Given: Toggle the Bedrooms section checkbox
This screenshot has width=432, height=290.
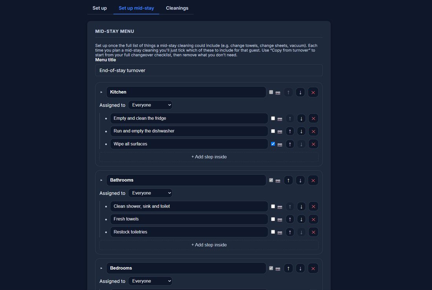Looking at the screenshot, I should click(x=271, y=268).
